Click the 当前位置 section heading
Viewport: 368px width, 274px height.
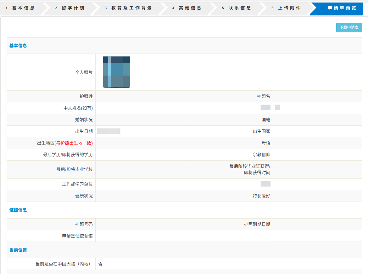pos(18,250)
